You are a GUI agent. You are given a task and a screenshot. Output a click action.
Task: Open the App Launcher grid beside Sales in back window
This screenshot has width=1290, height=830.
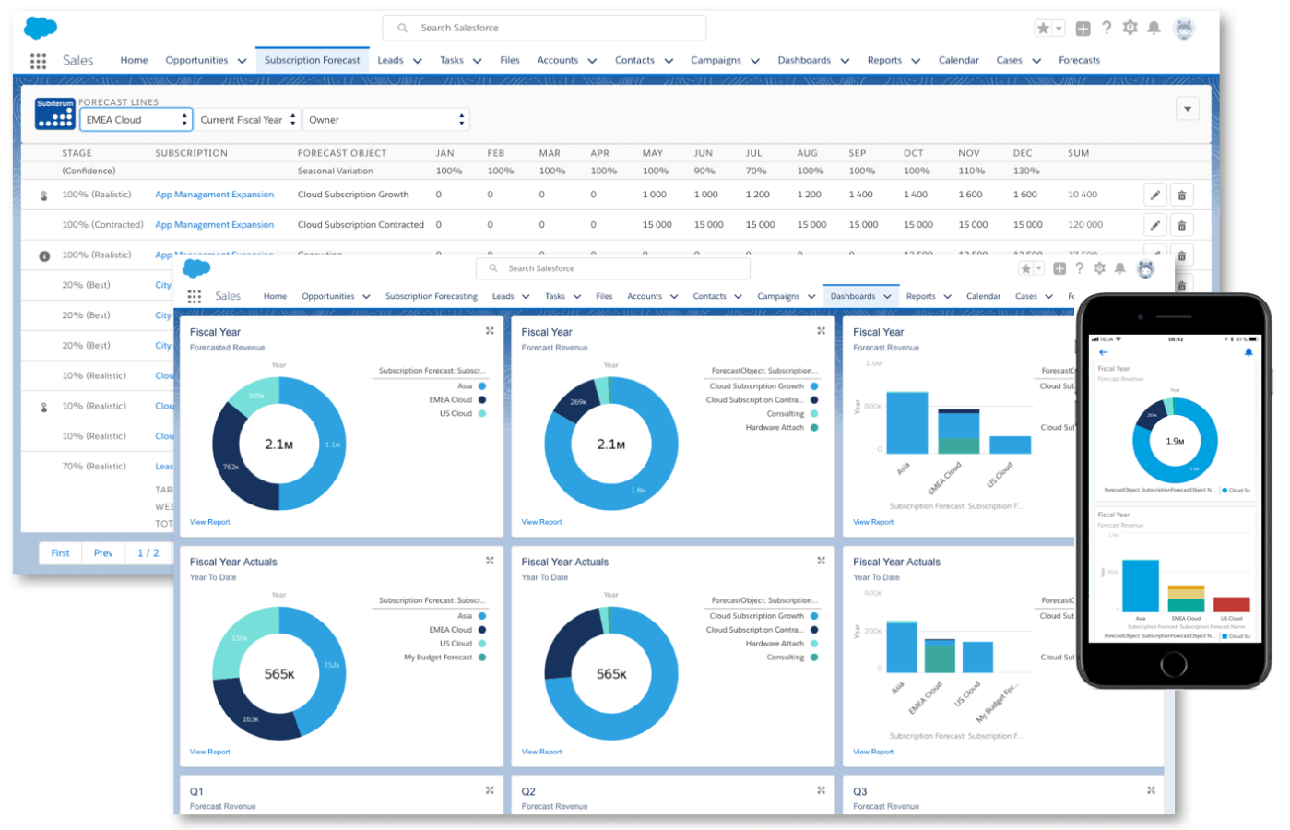tap(38, 61)
